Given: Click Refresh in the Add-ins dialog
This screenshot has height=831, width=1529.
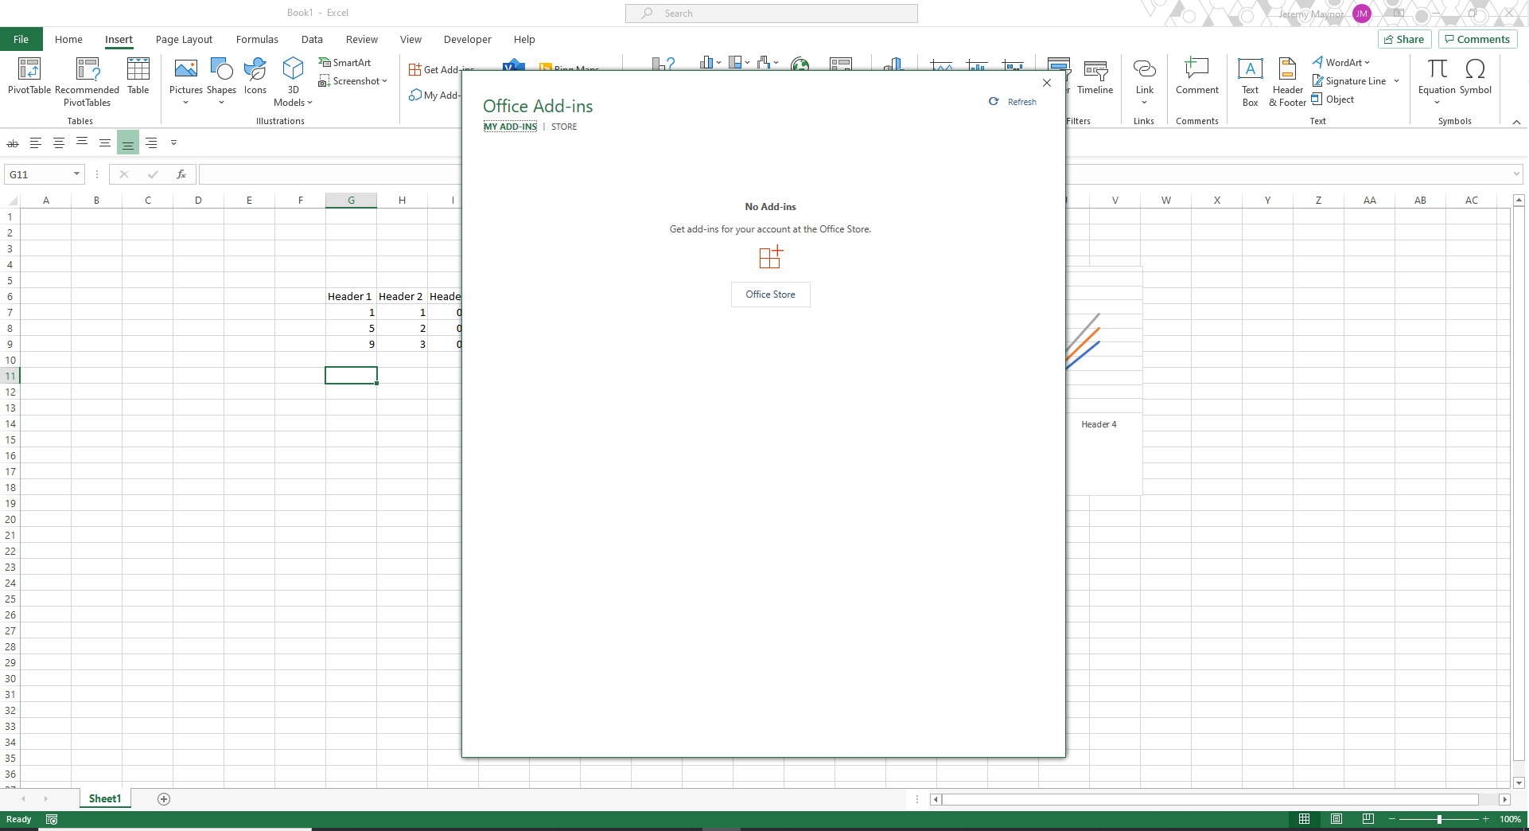Looking at the screenshot, I should pyautogui.click(x=1013, y=102).
